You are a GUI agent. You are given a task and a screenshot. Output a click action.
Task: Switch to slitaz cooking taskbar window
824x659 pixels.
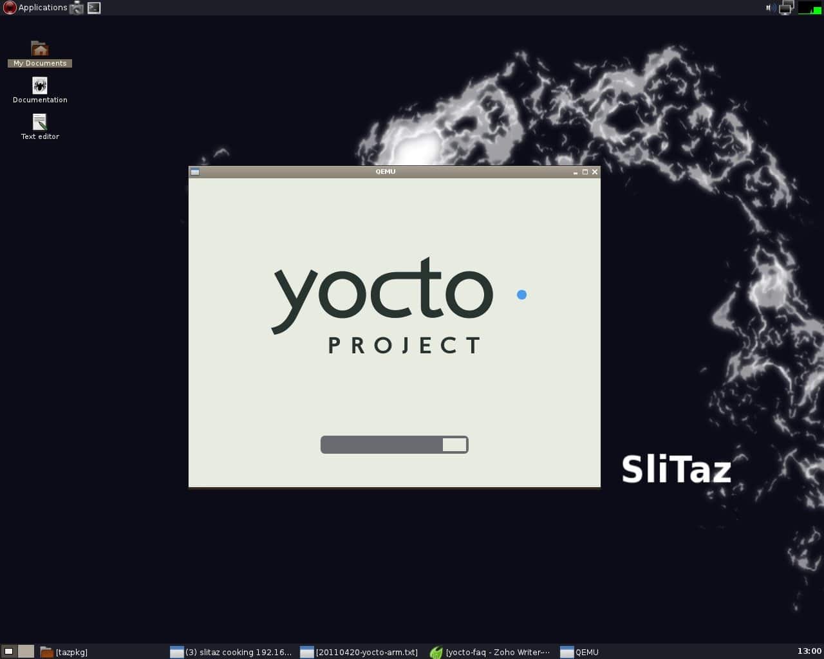231,652
